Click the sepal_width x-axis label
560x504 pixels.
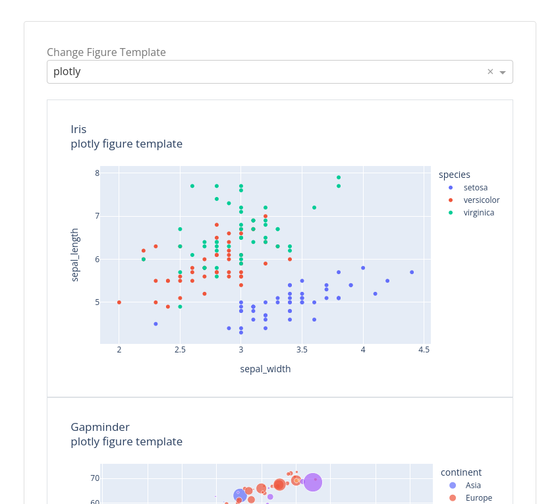pyautogui.click(x=265, y=369)
